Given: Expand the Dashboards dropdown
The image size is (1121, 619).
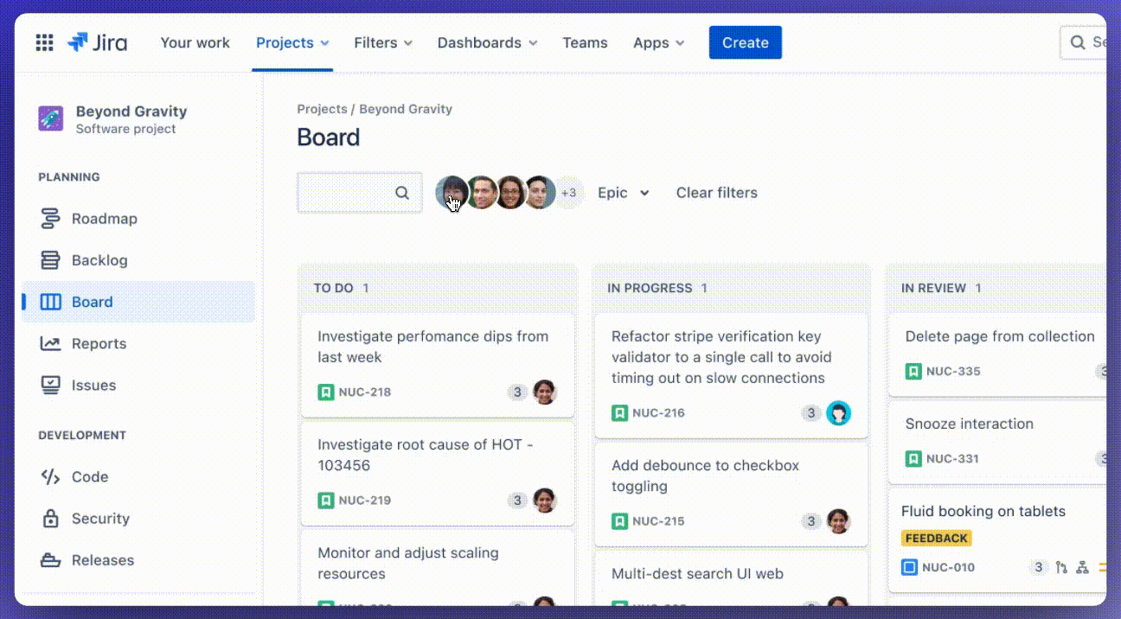Looking at the screenshot, I should pyautogui.click(x=487, y=42).
